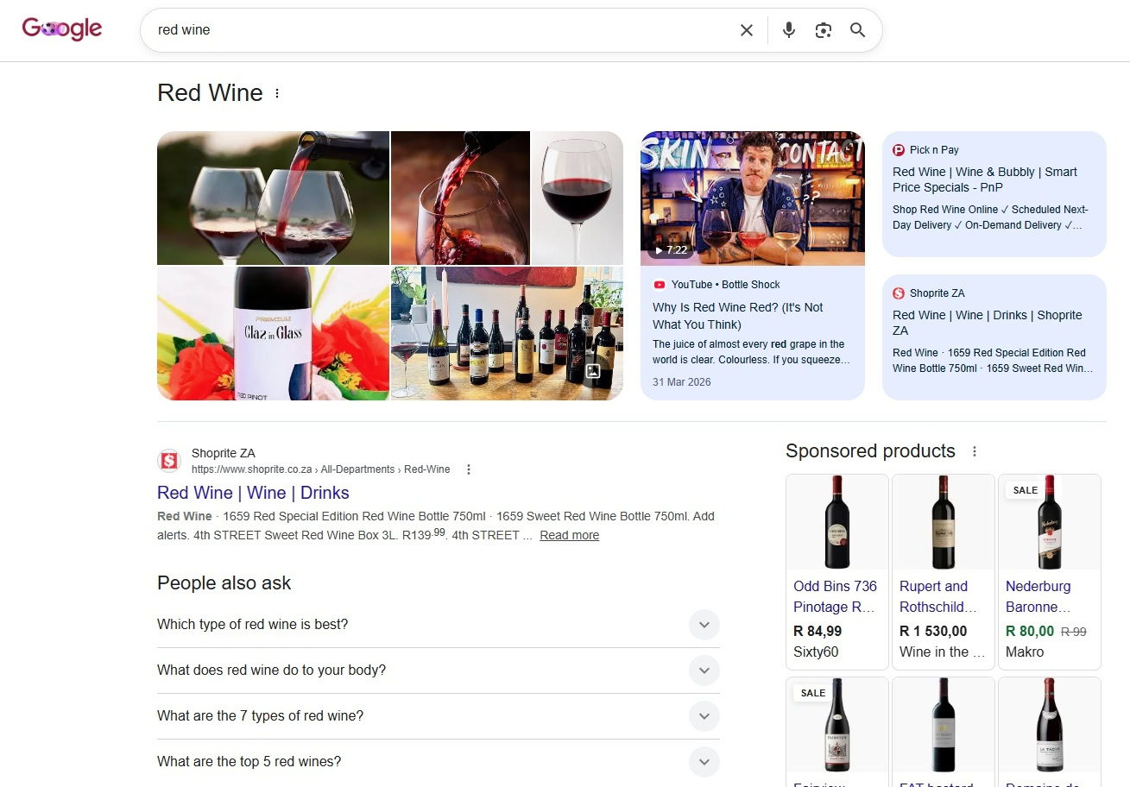Click the Google logo
Viewport: 1130px width, 787px height.
[62, 29]
